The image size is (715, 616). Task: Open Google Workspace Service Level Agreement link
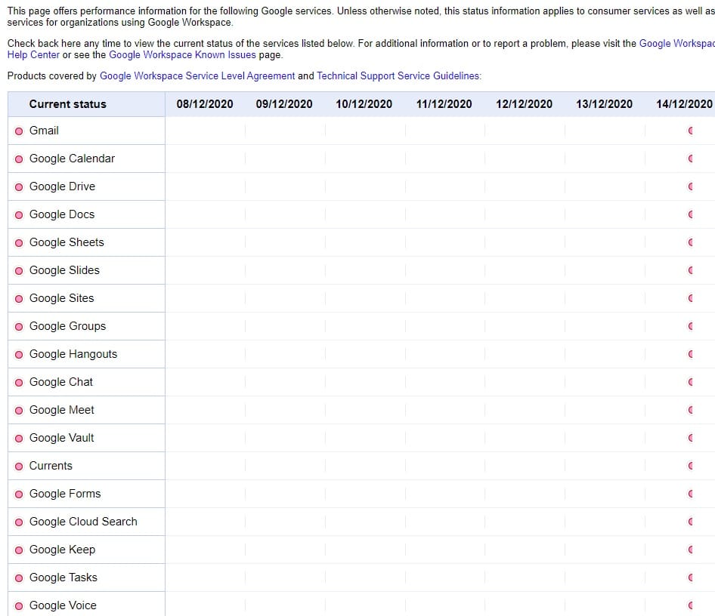click(x=197, y=75)
